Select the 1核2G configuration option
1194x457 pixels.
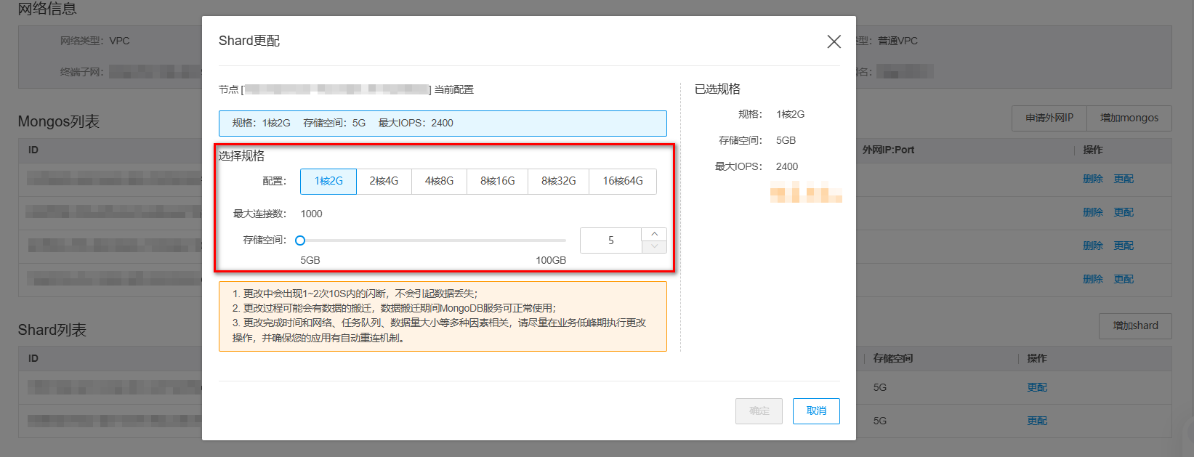[x=328, y=181]
